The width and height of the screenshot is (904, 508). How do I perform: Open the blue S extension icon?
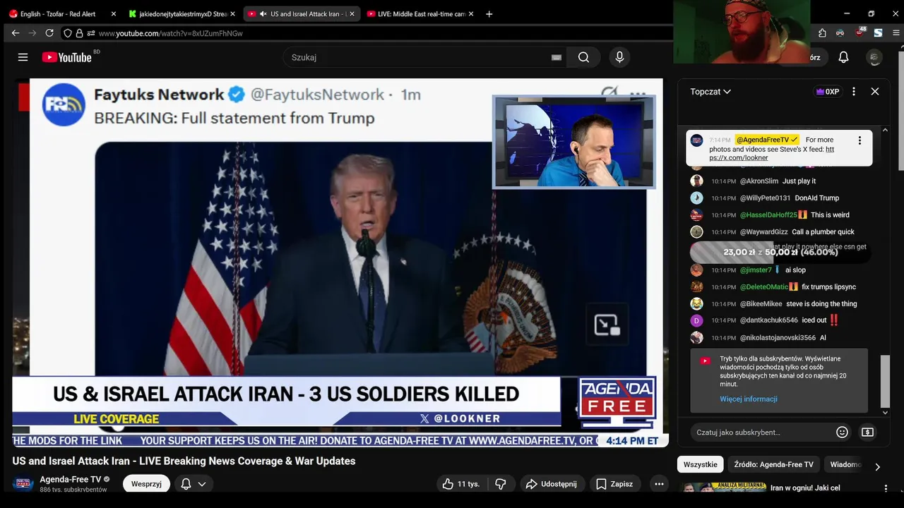[x=878, y=33]
